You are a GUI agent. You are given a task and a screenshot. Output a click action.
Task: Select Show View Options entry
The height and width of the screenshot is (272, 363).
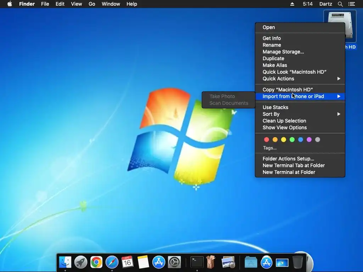[x=300, y=127]
